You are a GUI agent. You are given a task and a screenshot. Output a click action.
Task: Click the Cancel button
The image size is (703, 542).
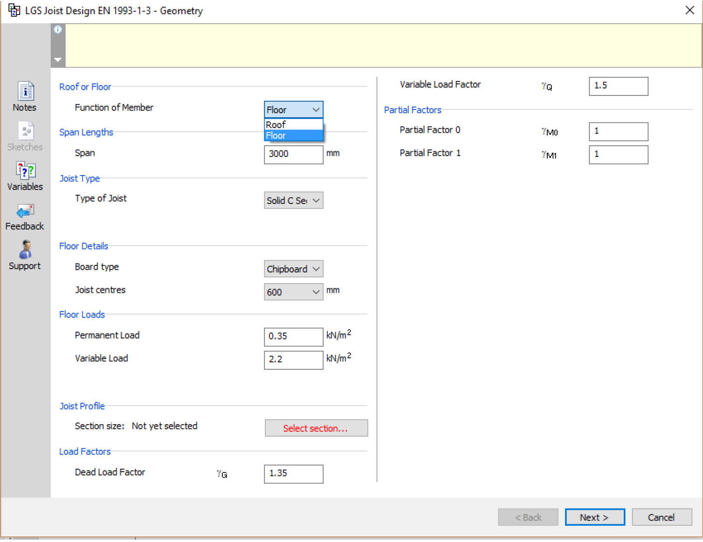(x=661, y=517)
